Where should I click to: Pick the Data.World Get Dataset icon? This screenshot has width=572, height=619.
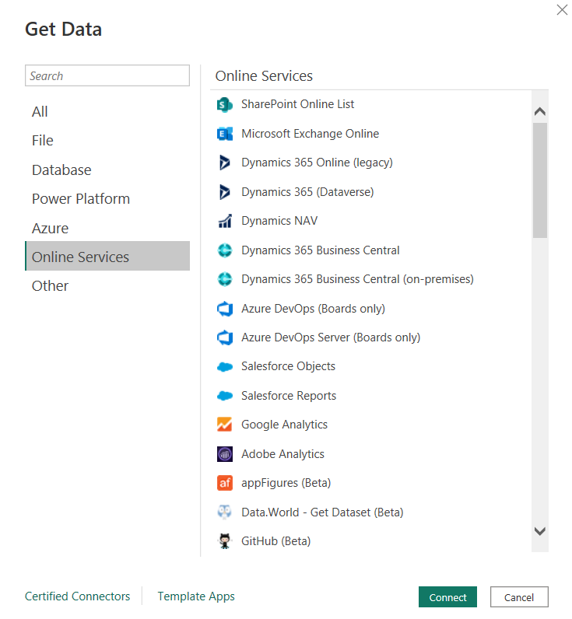coord(225,512)
